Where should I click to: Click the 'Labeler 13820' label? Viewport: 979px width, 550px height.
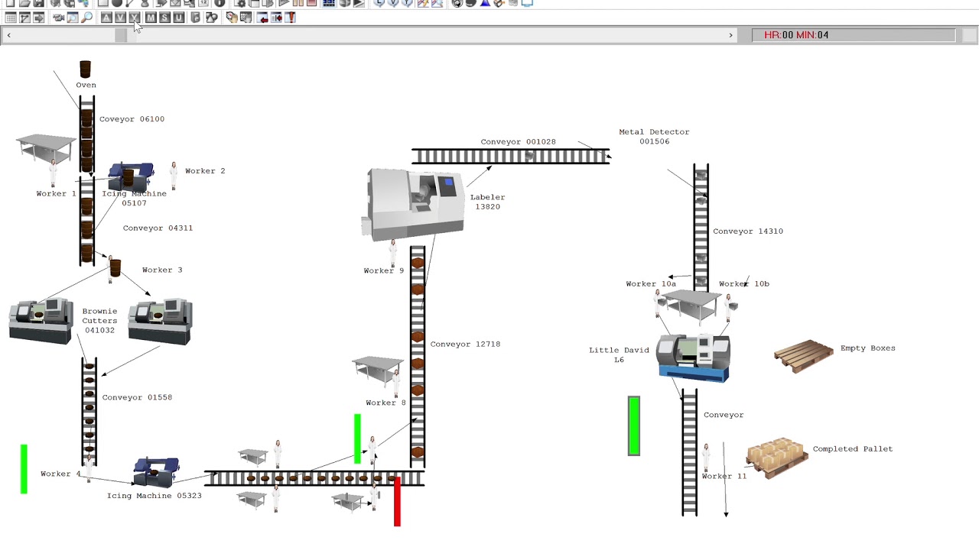[487, 202]
